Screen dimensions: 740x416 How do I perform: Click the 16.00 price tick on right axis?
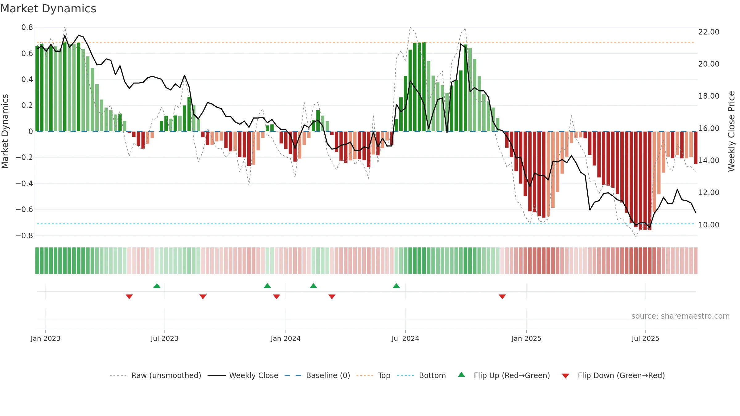tap(709, 128)
